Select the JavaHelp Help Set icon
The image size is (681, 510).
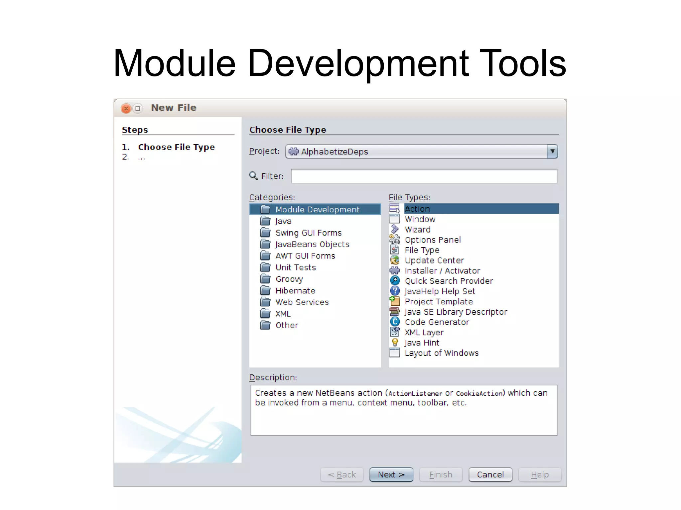tap(395, 291)
